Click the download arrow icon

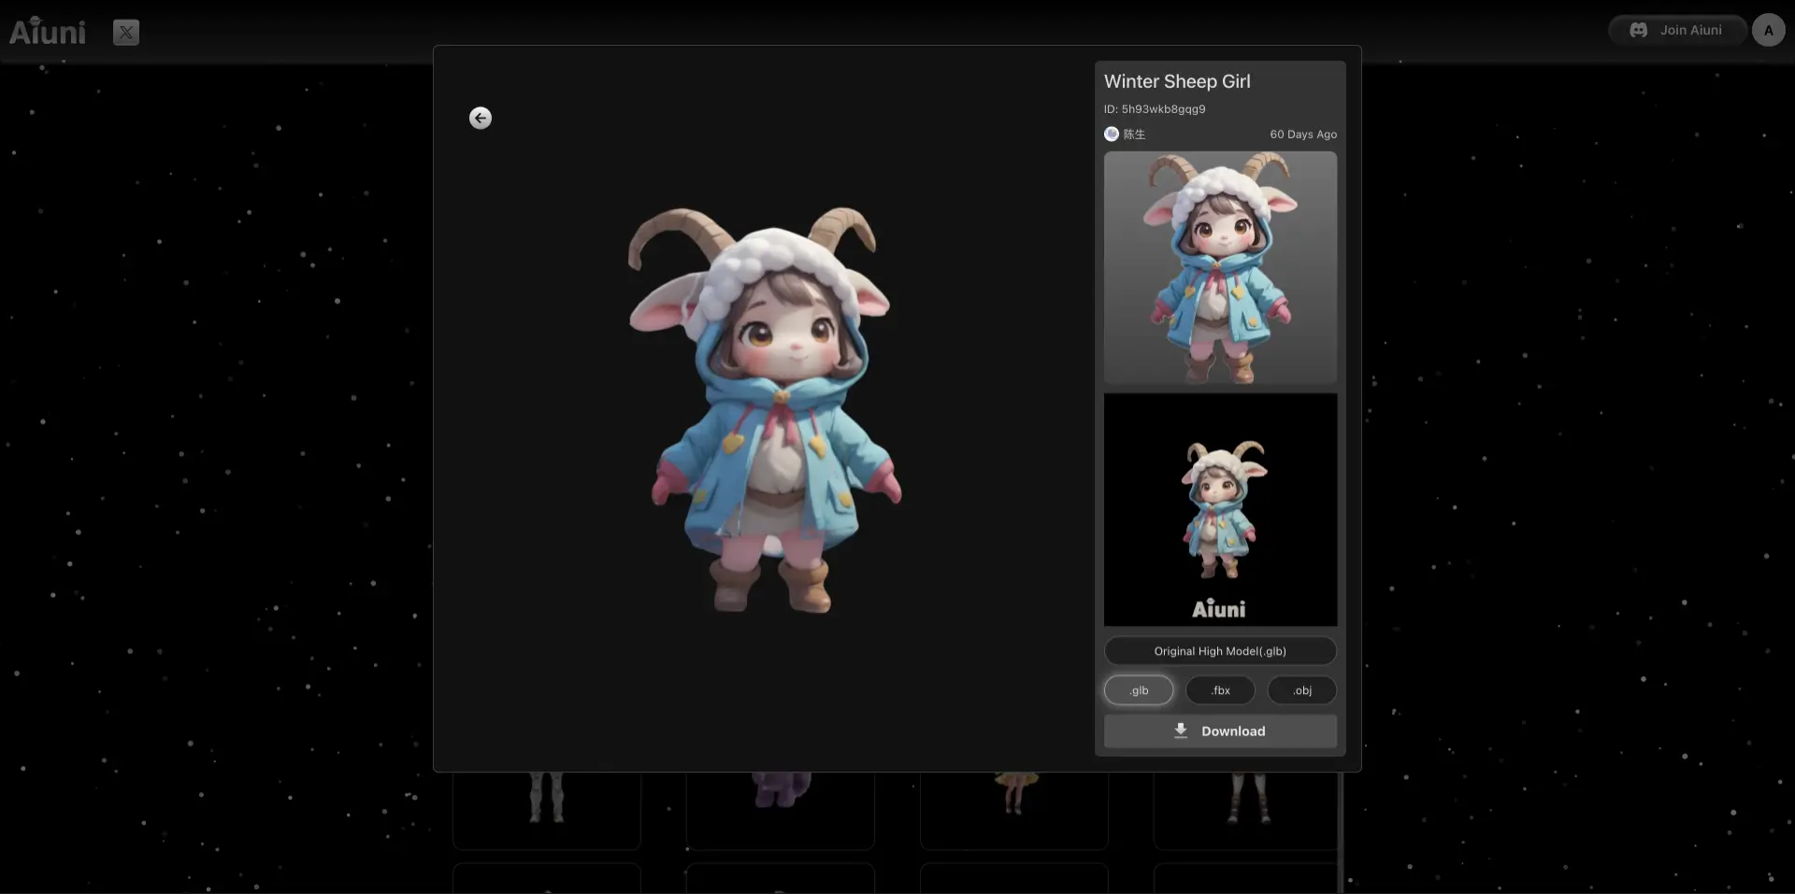1181,731
